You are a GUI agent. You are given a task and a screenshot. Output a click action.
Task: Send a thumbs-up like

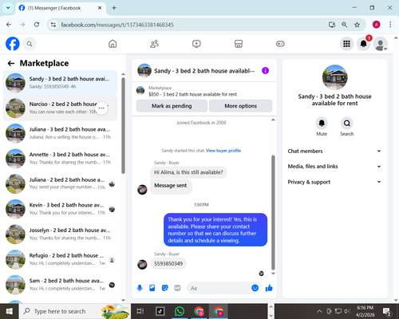[269, 288]
